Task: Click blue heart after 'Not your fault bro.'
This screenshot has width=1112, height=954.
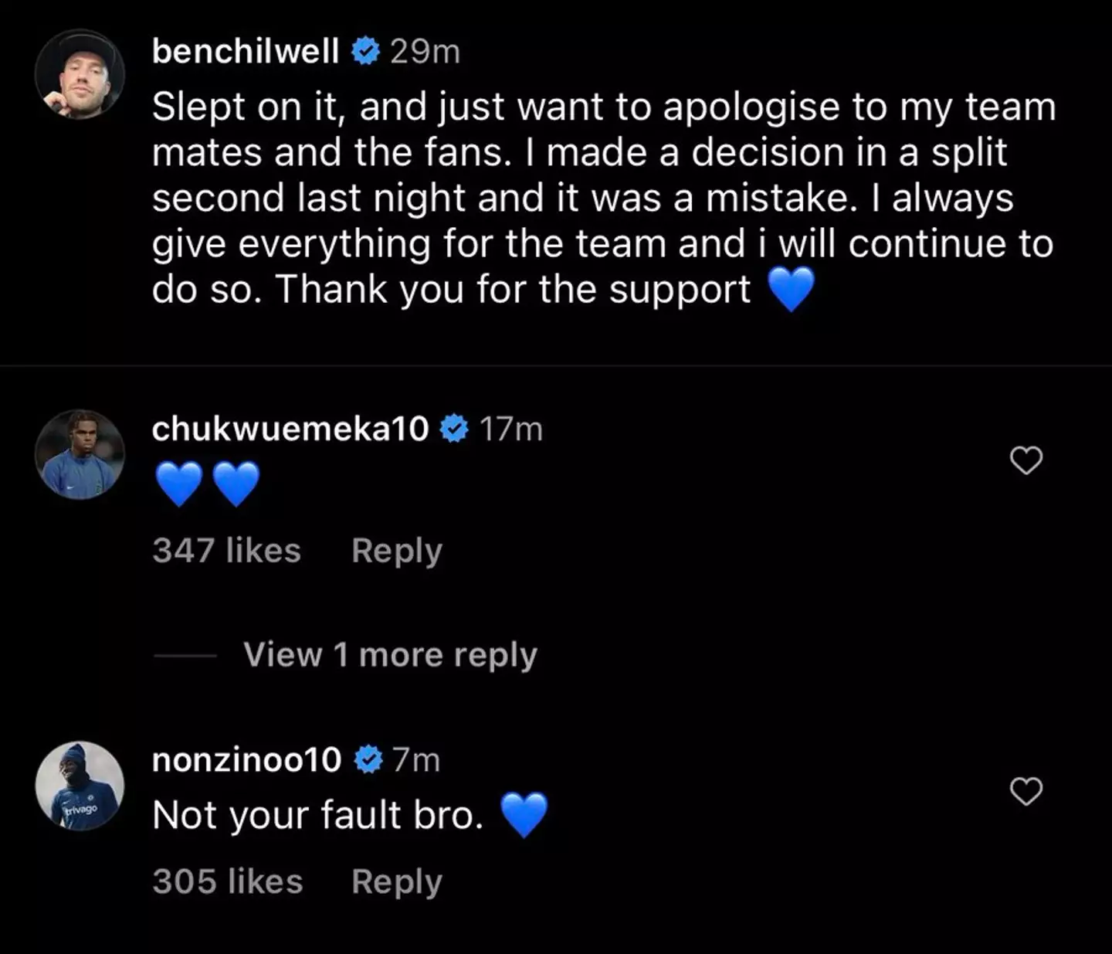Action: [x=524, y=815]
